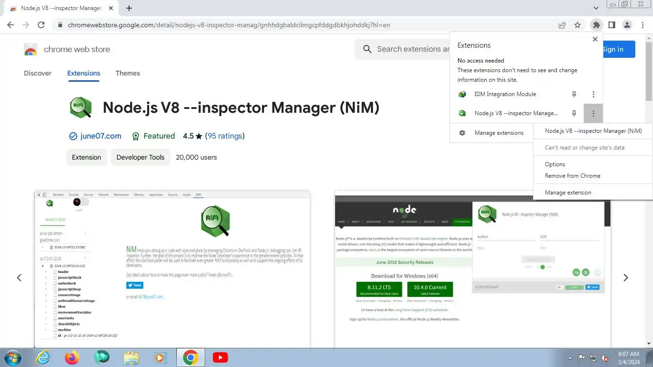
Task: Open Internet Explorer from taskbar
Action: click(43, 357)
